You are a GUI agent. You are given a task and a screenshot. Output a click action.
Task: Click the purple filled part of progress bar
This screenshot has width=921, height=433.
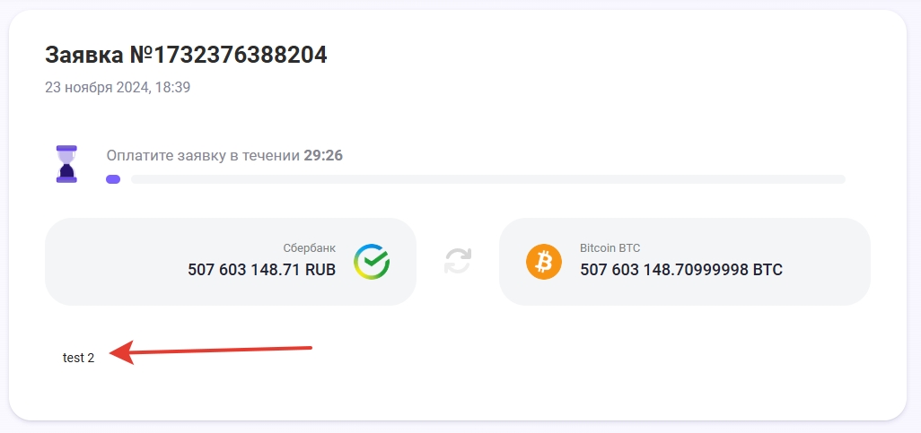(113, 179)
